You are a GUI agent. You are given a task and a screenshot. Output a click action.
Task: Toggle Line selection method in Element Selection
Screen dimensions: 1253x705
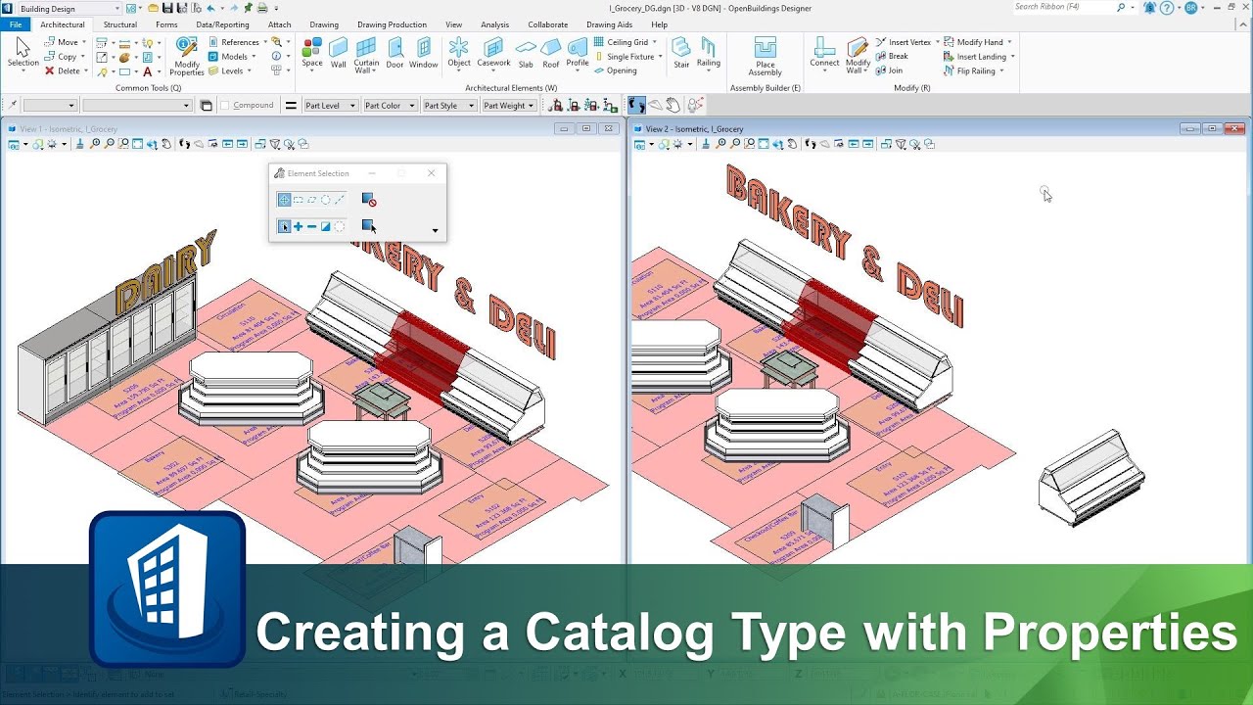coord(340,200)
